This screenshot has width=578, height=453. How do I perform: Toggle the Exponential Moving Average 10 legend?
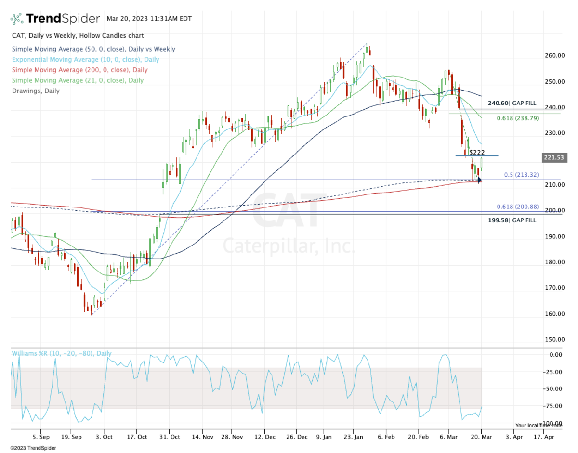coord(85,60)
